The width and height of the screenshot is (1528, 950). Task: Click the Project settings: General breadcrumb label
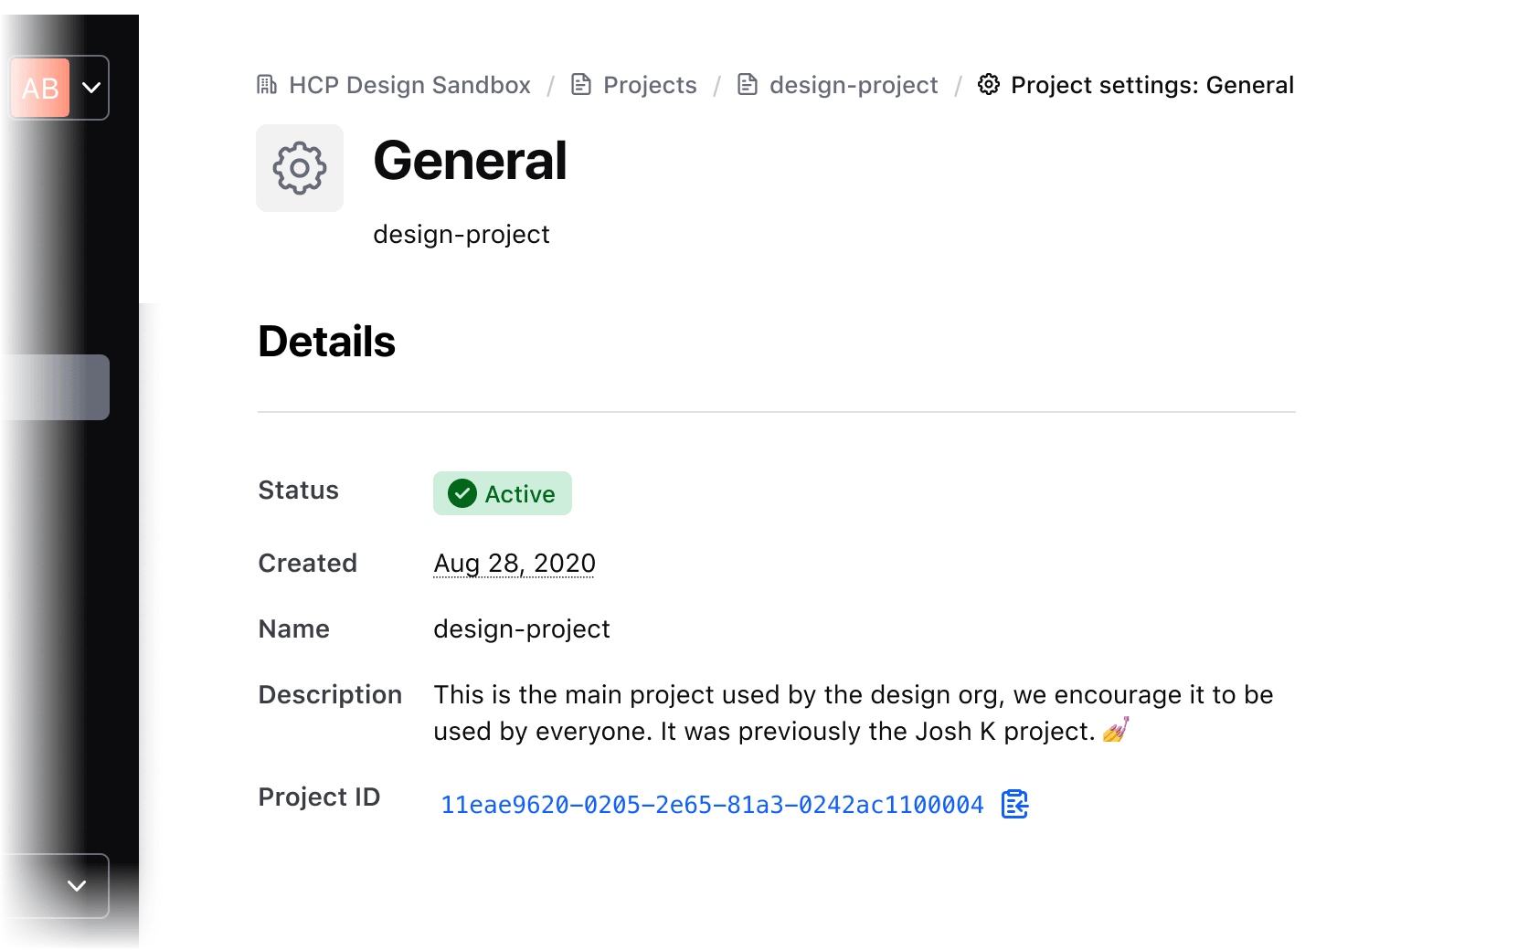pos(1152,84)
